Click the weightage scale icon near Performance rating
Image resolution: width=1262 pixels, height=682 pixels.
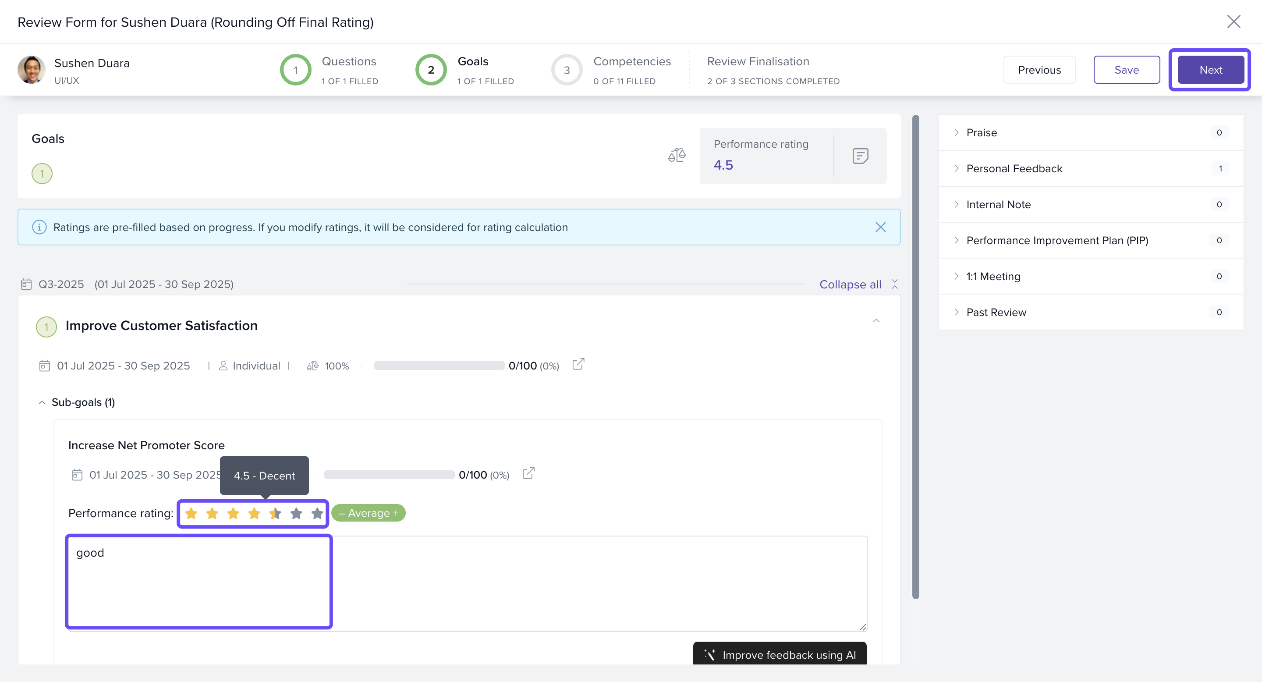click(x=677, y=155)
